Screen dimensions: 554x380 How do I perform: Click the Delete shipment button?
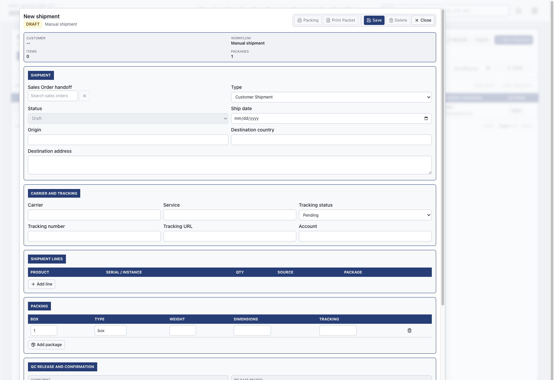(x=398, y=20)
